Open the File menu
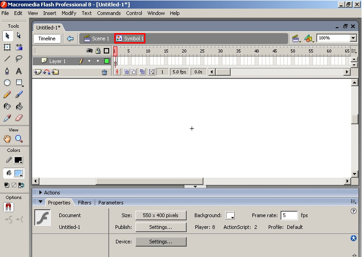 pos(5,13)
